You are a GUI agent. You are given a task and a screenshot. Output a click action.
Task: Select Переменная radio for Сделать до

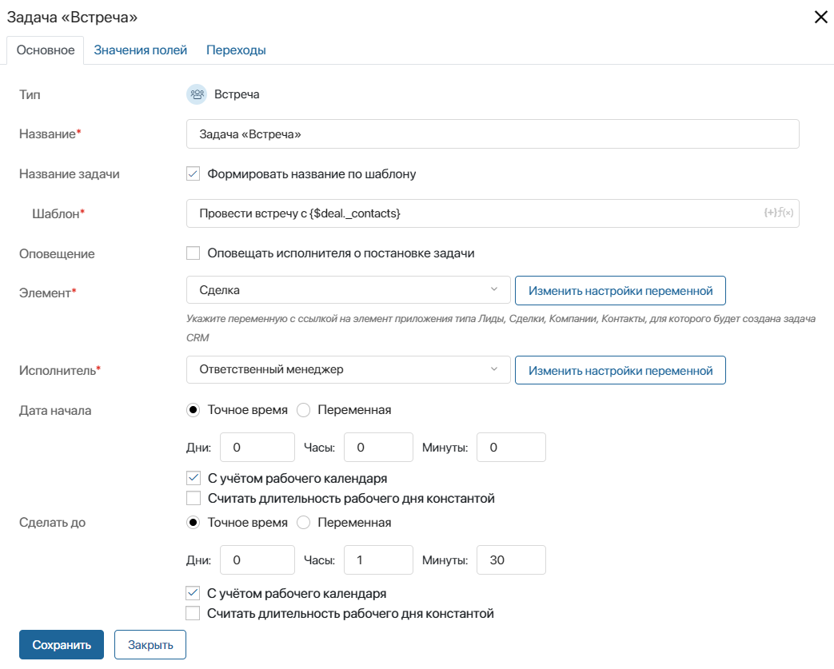pos(303,523)
